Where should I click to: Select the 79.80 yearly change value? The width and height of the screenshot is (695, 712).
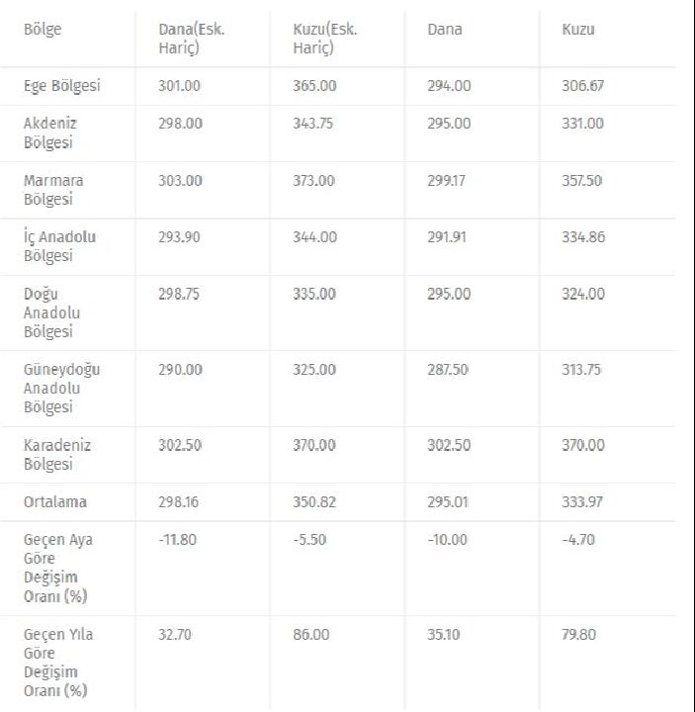(x=578, y=634)
